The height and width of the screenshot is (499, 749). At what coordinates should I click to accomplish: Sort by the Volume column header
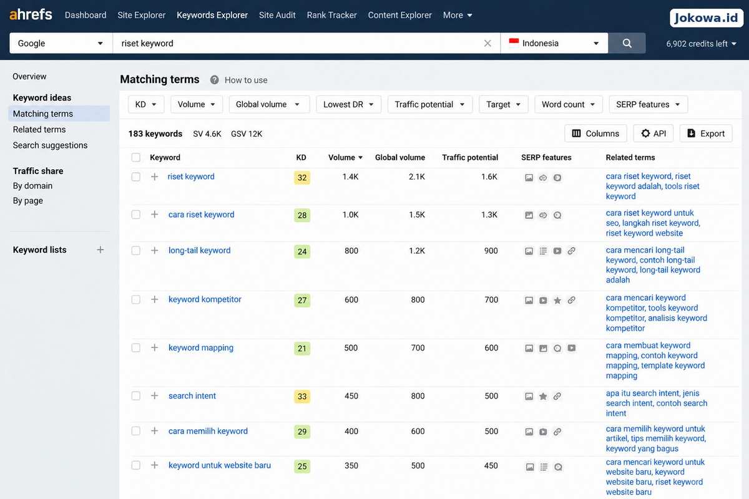346,157
